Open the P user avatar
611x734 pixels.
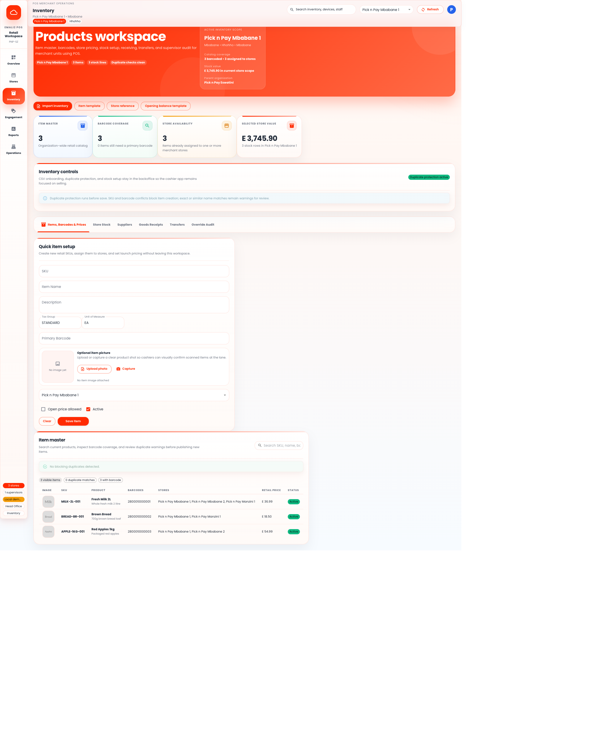click(452, 10)
